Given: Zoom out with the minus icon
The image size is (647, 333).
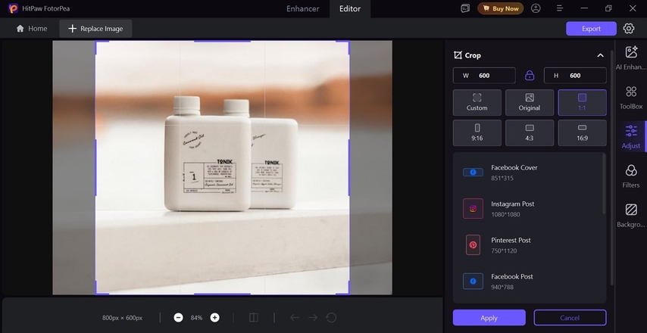Looking at the screenshot, I should coord(178,317).
